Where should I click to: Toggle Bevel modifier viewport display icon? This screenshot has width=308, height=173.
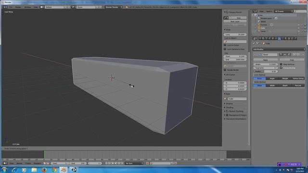[x=285, y=54]
